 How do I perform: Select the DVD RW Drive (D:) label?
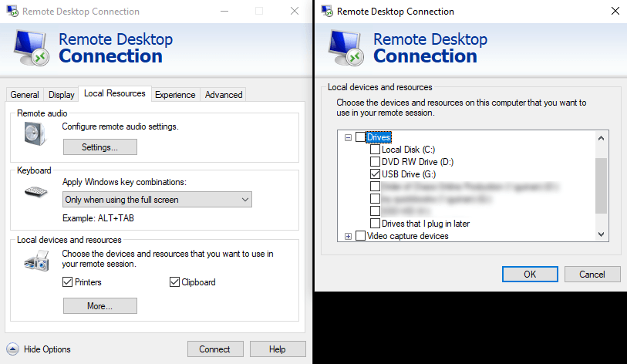(417, 162)
